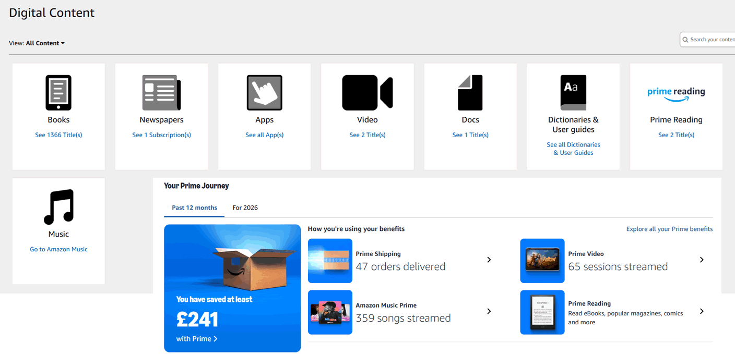Open See 1366 Title(s) link
735x354 pixels.
click(x=58, y=135)
